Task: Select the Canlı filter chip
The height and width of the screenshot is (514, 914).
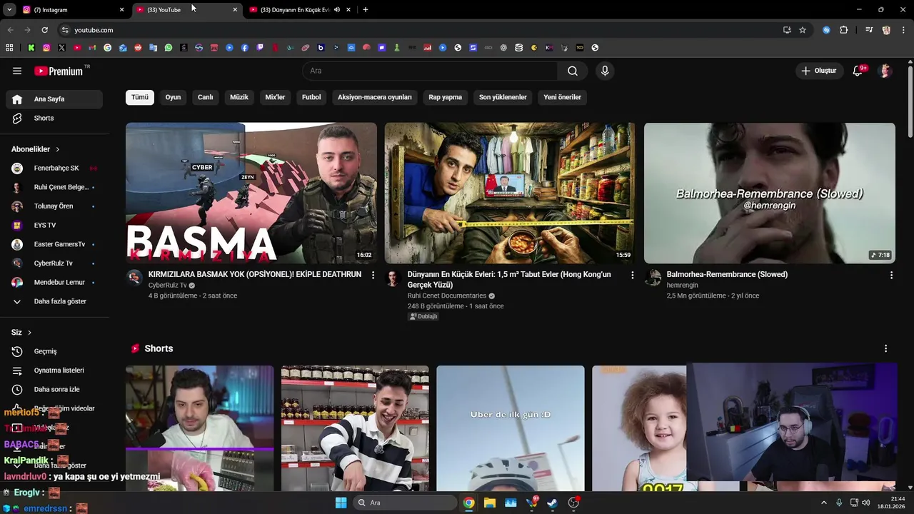Action: (x=206, y=97)
